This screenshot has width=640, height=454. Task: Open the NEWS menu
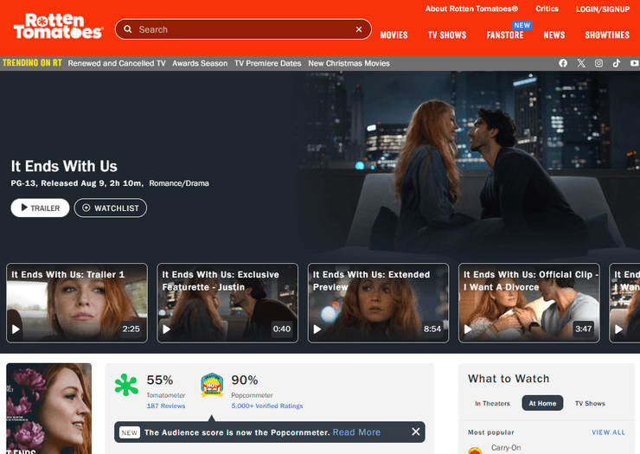tap(554, 35)
